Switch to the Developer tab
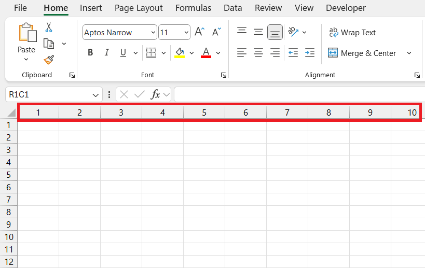Image resolution: width=425 pixels, height=268 pixels. tap(346, 8)
